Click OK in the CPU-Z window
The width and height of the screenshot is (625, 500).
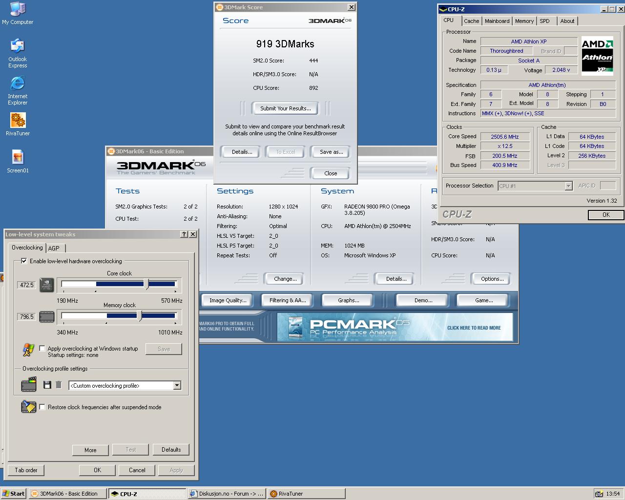[606, 215]
